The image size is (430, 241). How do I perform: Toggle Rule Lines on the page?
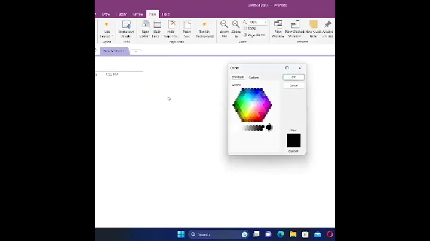pos(157,29)
